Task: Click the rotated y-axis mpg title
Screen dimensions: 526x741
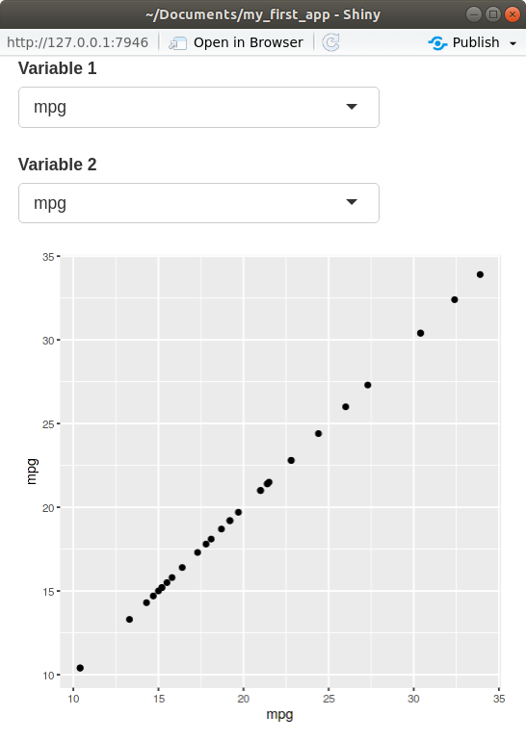Action: pyautogui.click(x=32, y=472)
